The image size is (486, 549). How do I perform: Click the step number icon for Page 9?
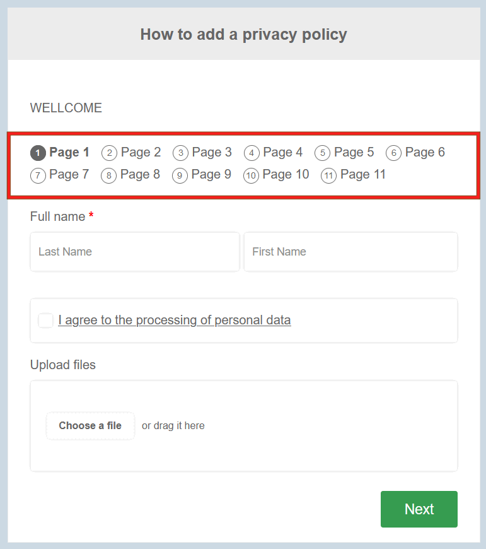pyautogui.click(x=180, y=175)
